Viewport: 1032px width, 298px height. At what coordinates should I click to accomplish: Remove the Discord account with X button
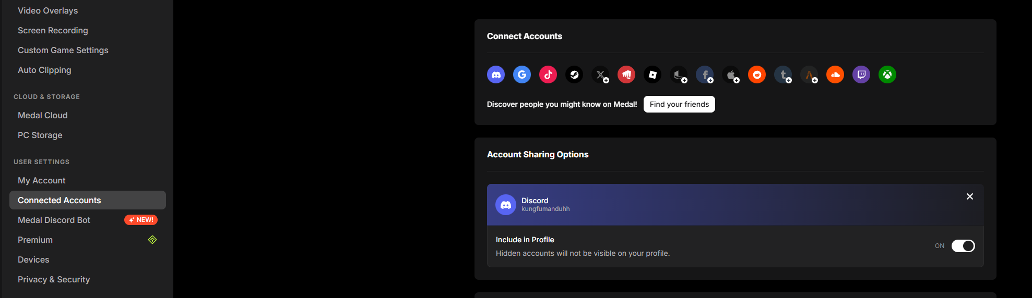(970, 196)
